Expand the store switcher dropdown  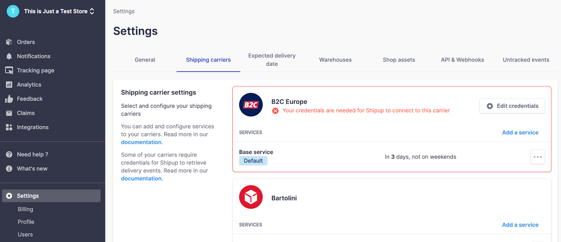pos(92,11)
